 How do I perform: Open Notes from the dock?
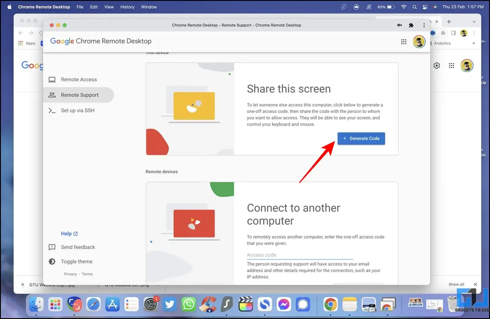tap(350, 304)
